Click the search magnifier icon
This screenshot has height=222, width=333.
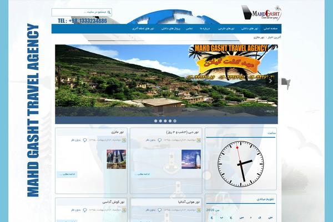109,13
